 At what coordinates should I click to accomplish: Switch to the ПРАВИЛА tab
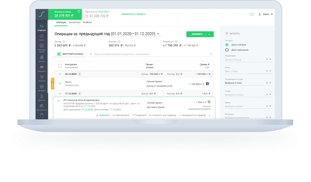point(87,23)
